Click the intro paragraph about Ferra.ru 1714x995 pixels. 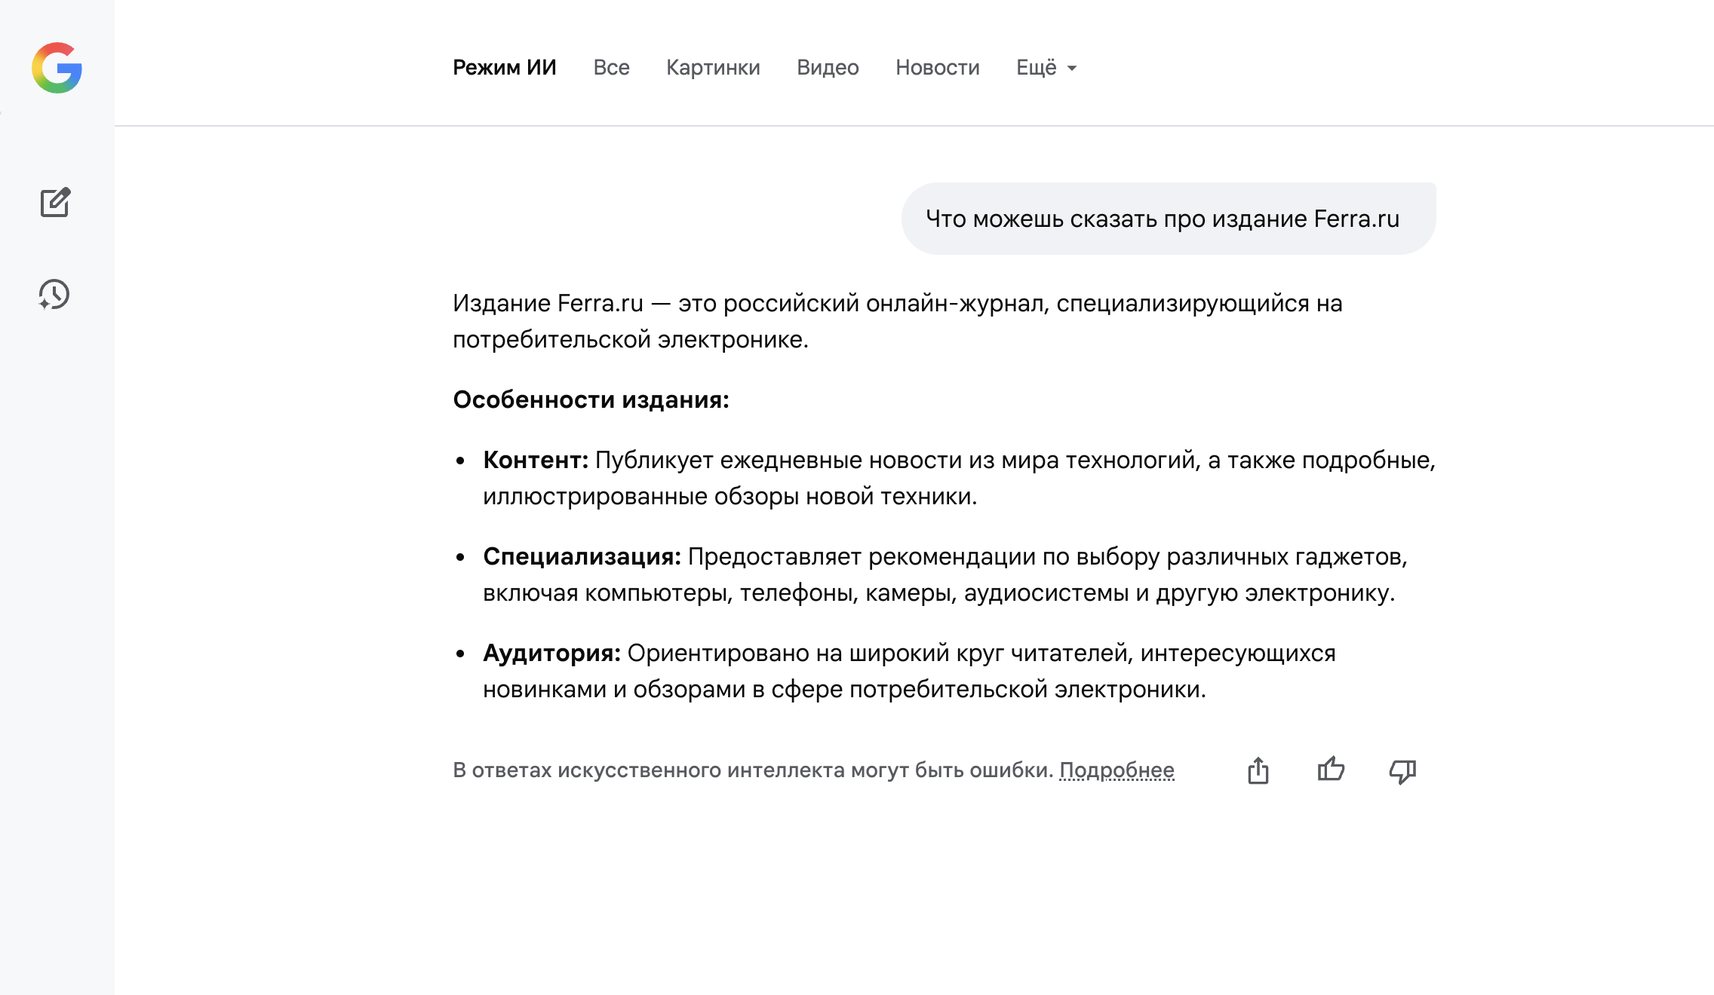pyautogui.click(x=896, y=321)
